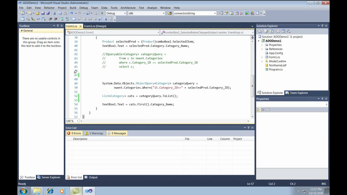347x195 pixels.
Task: Start debugging with the green play icon
Action: click(102, 13)
